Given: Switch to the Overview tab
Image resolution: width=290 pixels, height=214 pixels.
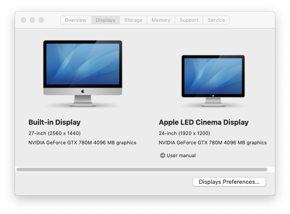Looking at the screenshot, I should pyautogui.click(x=76, y=20).
